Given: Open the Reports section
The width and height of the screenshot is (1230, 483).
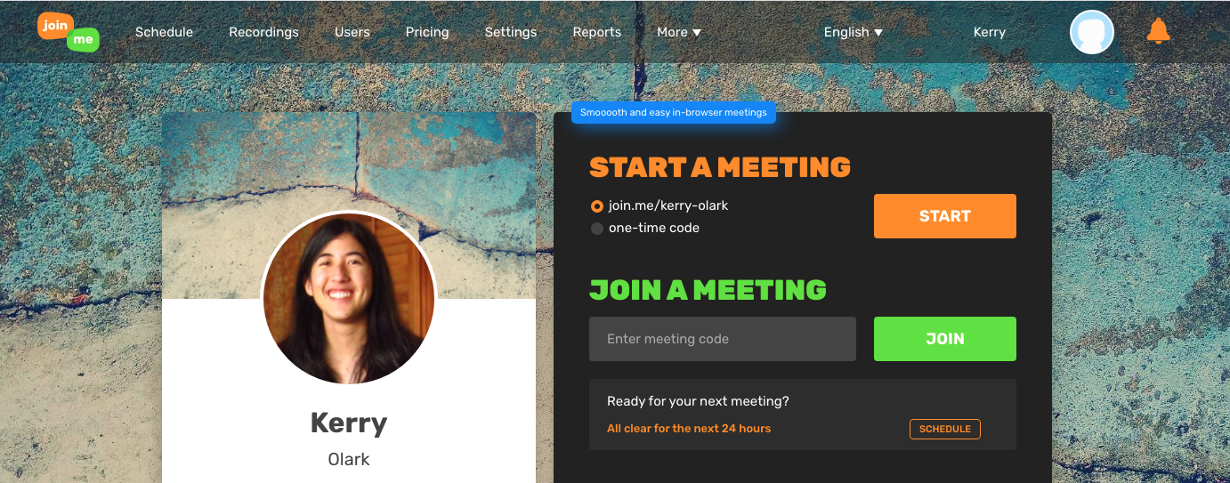Looking at the screenshot, I should coord(597,32).
